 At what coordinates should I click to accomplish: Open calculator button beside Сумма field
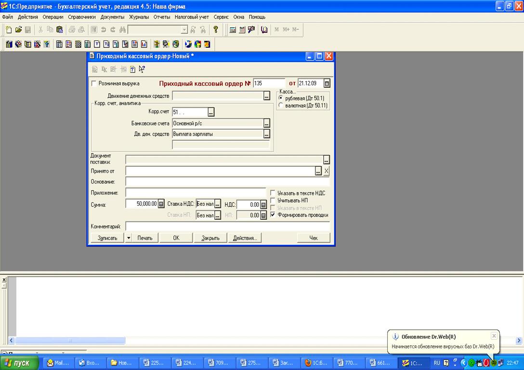(x=161, y=204)
